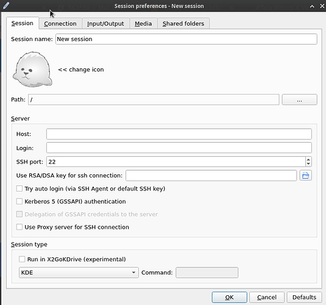
Task: Enable Try auto login checkbox
Action: 19,188
